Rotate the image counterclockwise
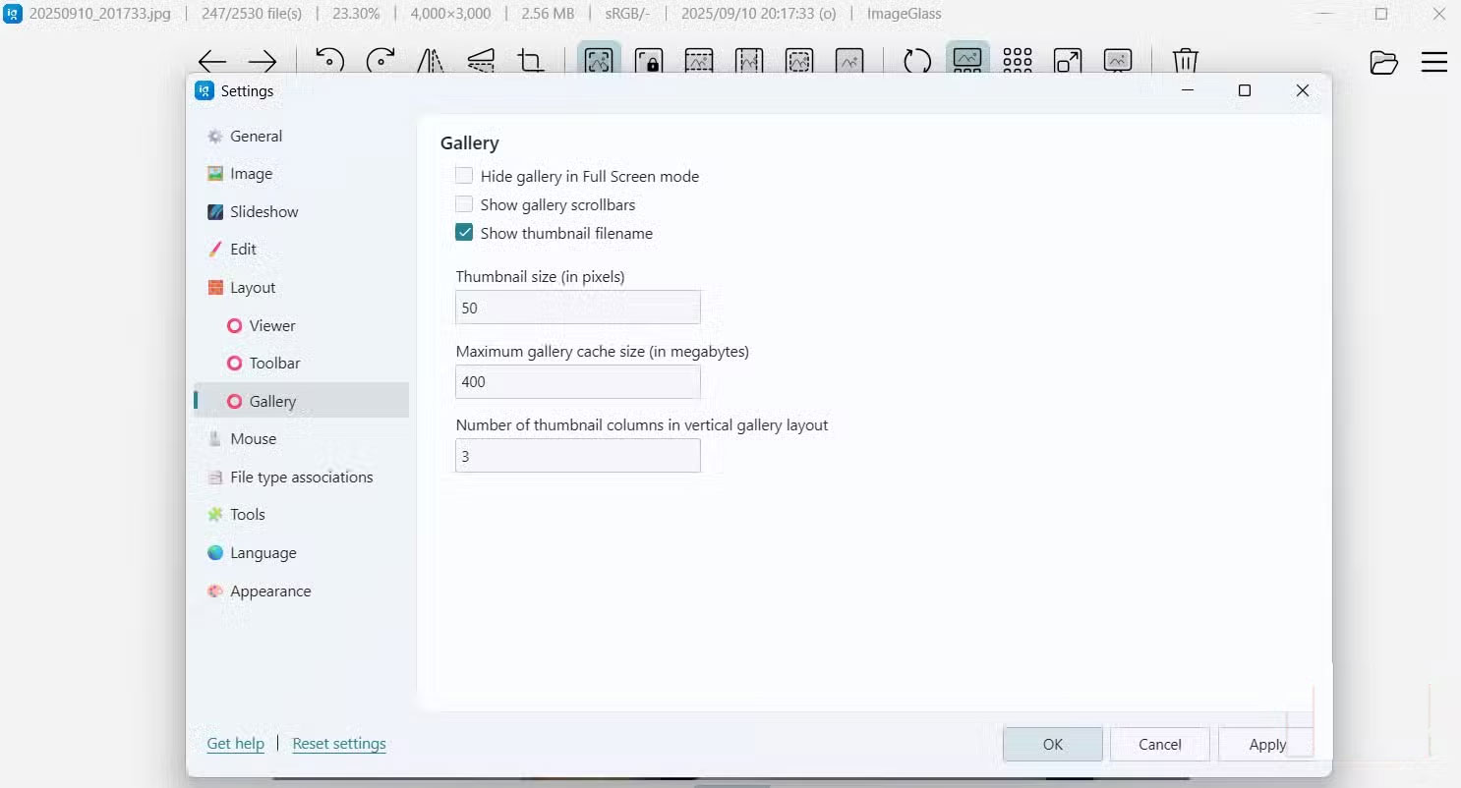1461x788 pixels. pos(330,61)
